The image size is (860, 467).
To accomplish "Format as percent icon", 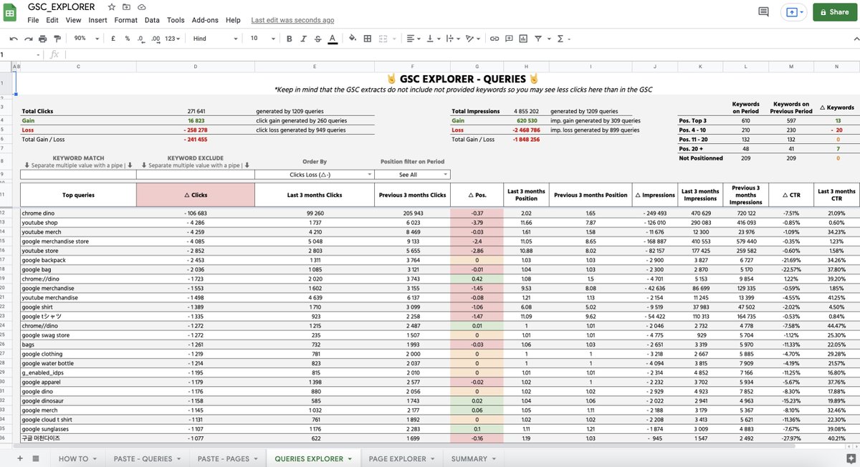I will pyautogui.click(x=128, y=39).
